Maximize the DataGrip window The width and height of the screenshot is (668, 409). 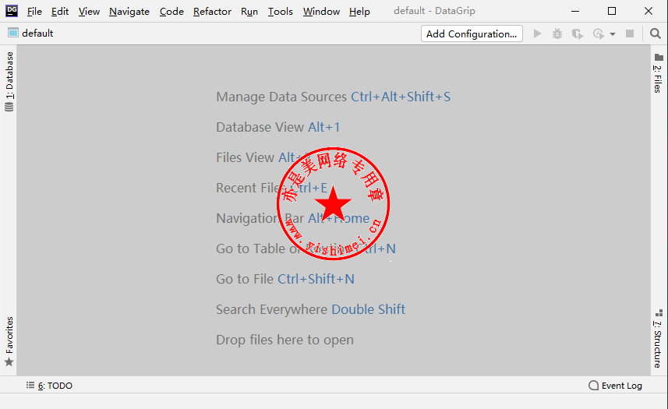click(x=612, y=11)
